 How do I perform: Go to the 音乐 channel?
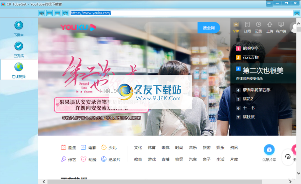(x=193, y=148)
